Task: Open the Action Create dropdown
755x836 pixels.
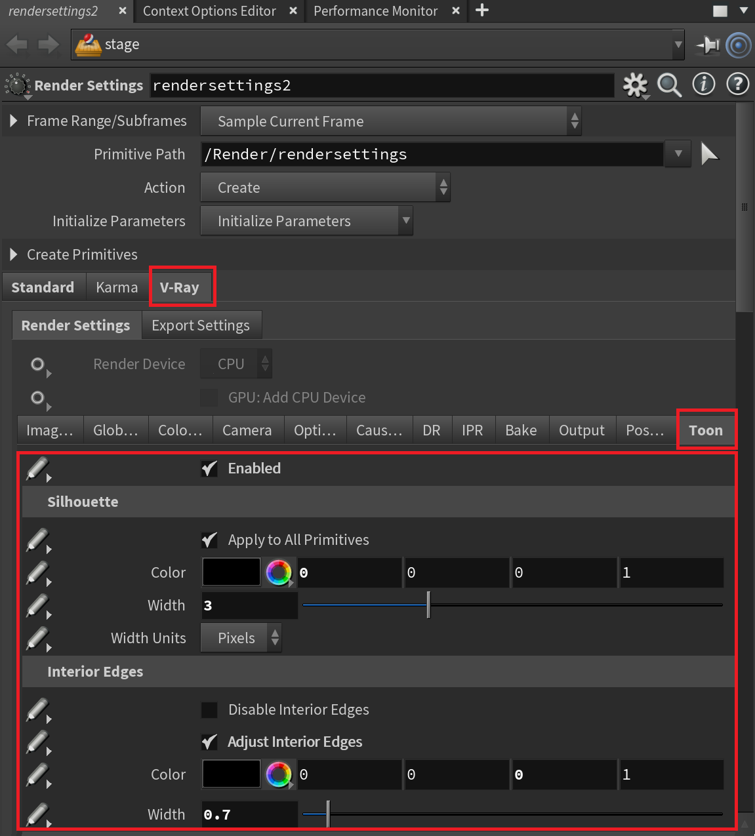Action: point(325,188)
